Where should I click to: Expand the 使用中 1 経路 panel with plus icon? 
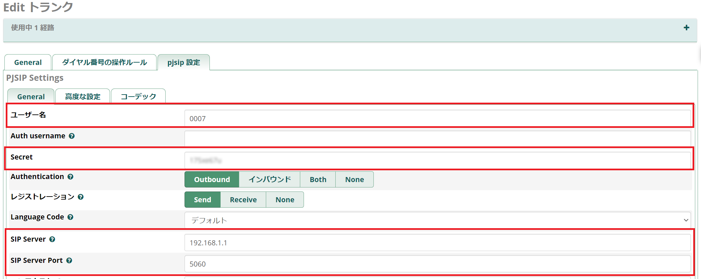click(x=686, y=28)
